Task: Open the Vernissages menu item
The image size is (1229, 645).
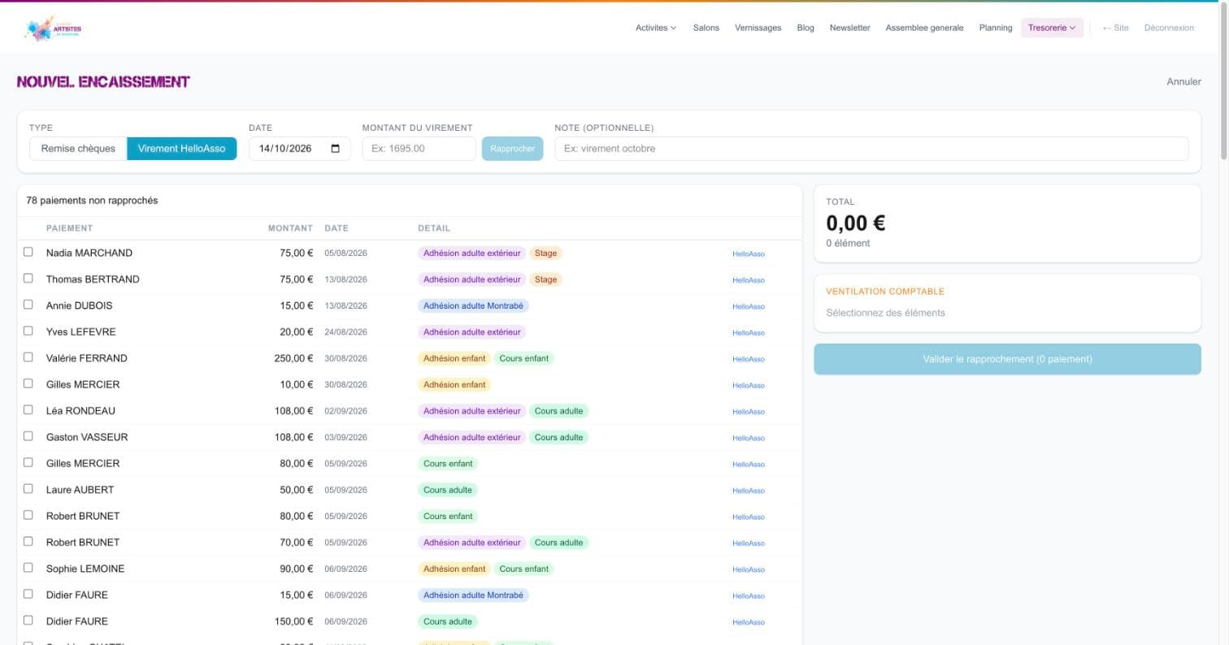Action: point(758,28)
